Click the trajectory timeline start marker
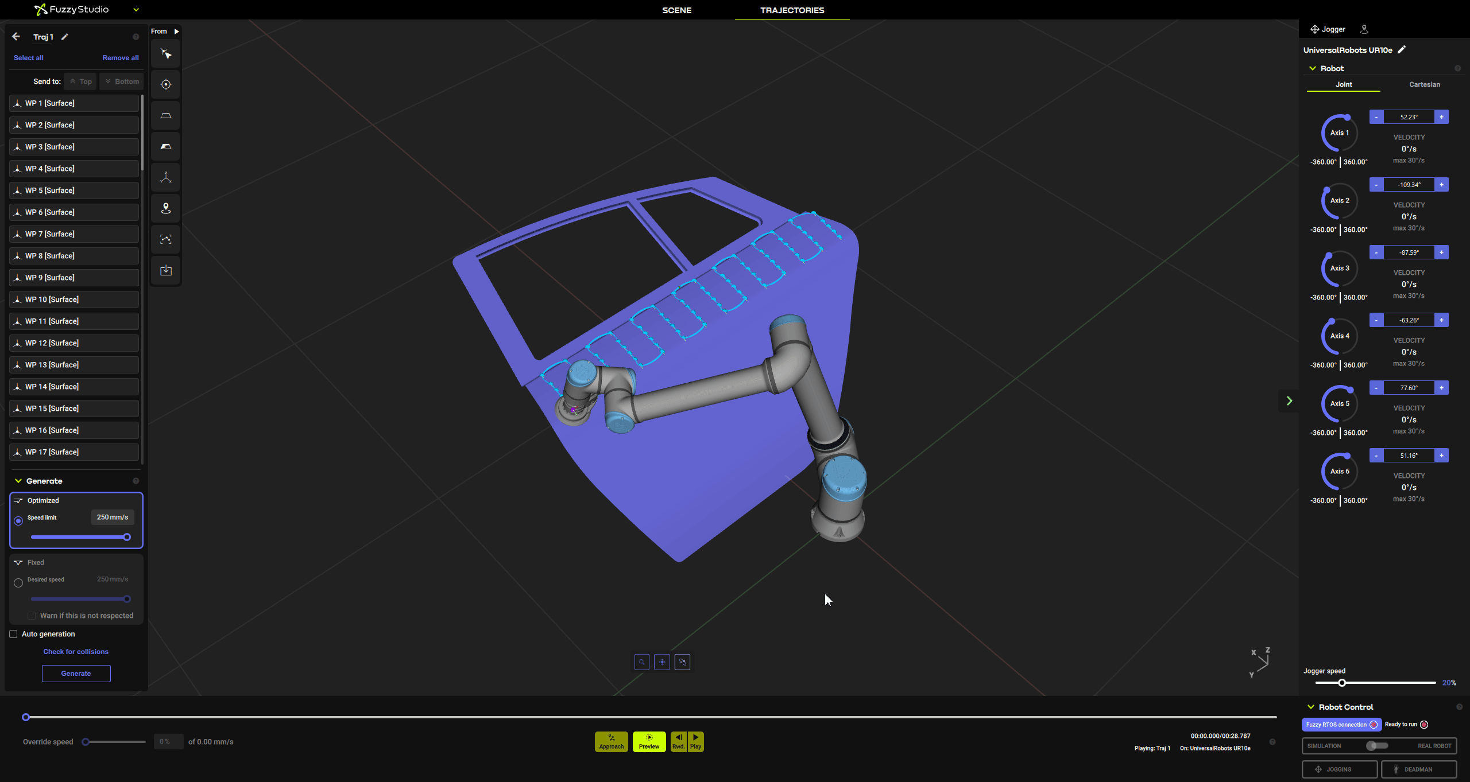The width and height of the screenshot is (1470, 782). pos(26,717)
